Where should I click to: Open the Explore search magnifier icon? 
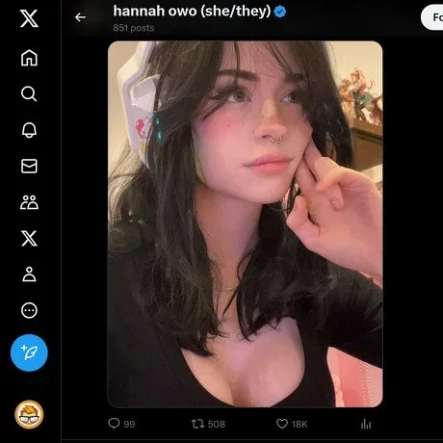coord(29,93)
